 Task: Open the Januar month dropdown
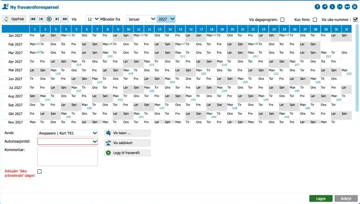[x=141, y=19]
